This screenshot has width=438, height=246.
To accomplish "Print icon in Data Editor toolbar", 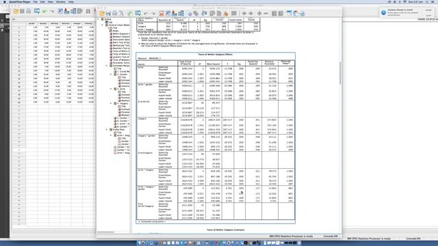I will pos(29,11).
